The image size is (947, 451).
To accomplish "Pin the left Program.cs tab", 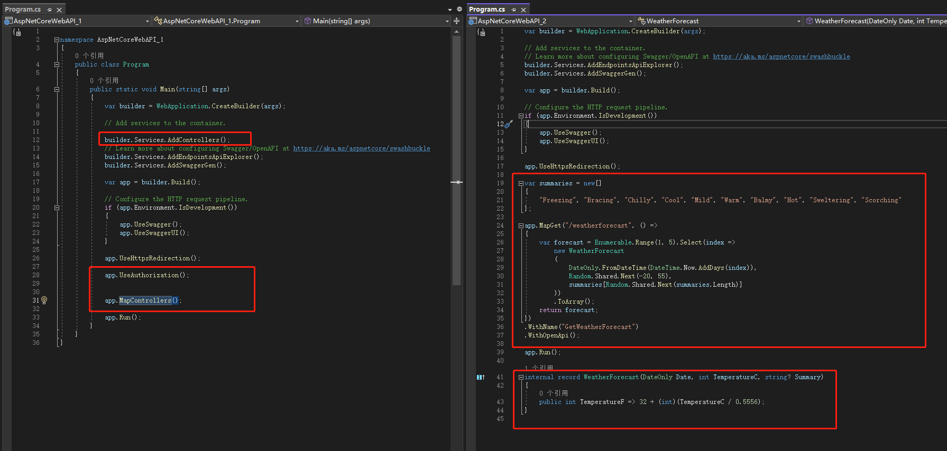I will click(49, 10).
